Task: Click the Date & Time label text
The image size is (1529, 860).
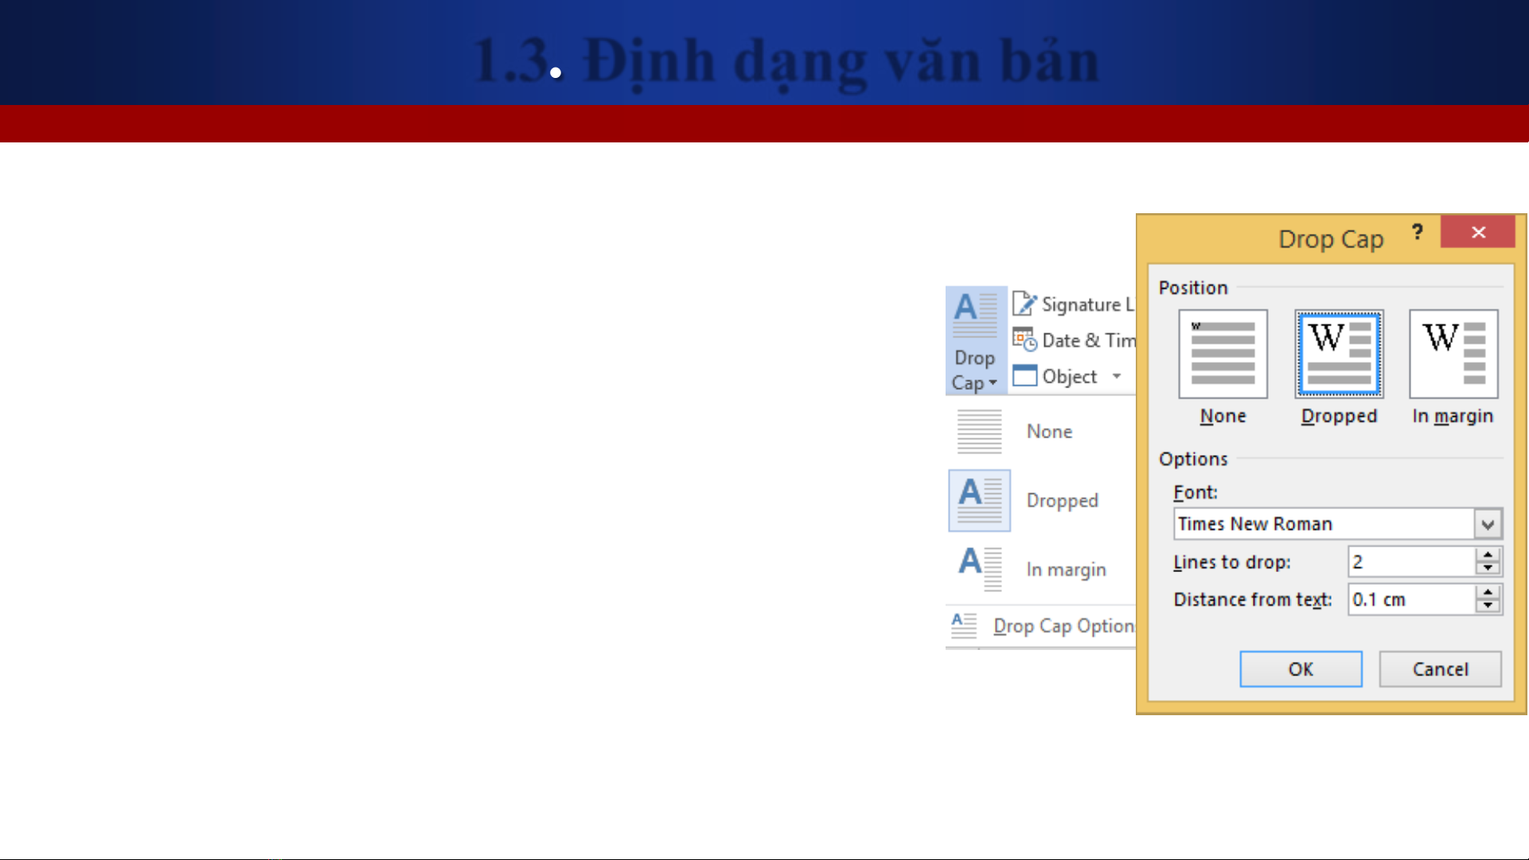Action: point(1089,340)
